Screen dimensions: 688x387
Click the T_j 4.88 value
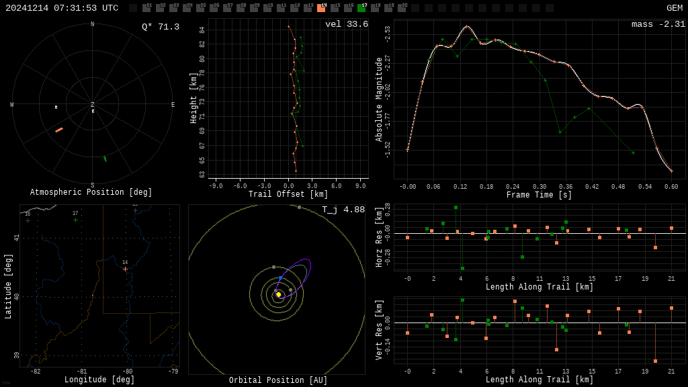[x=343, y=210]
